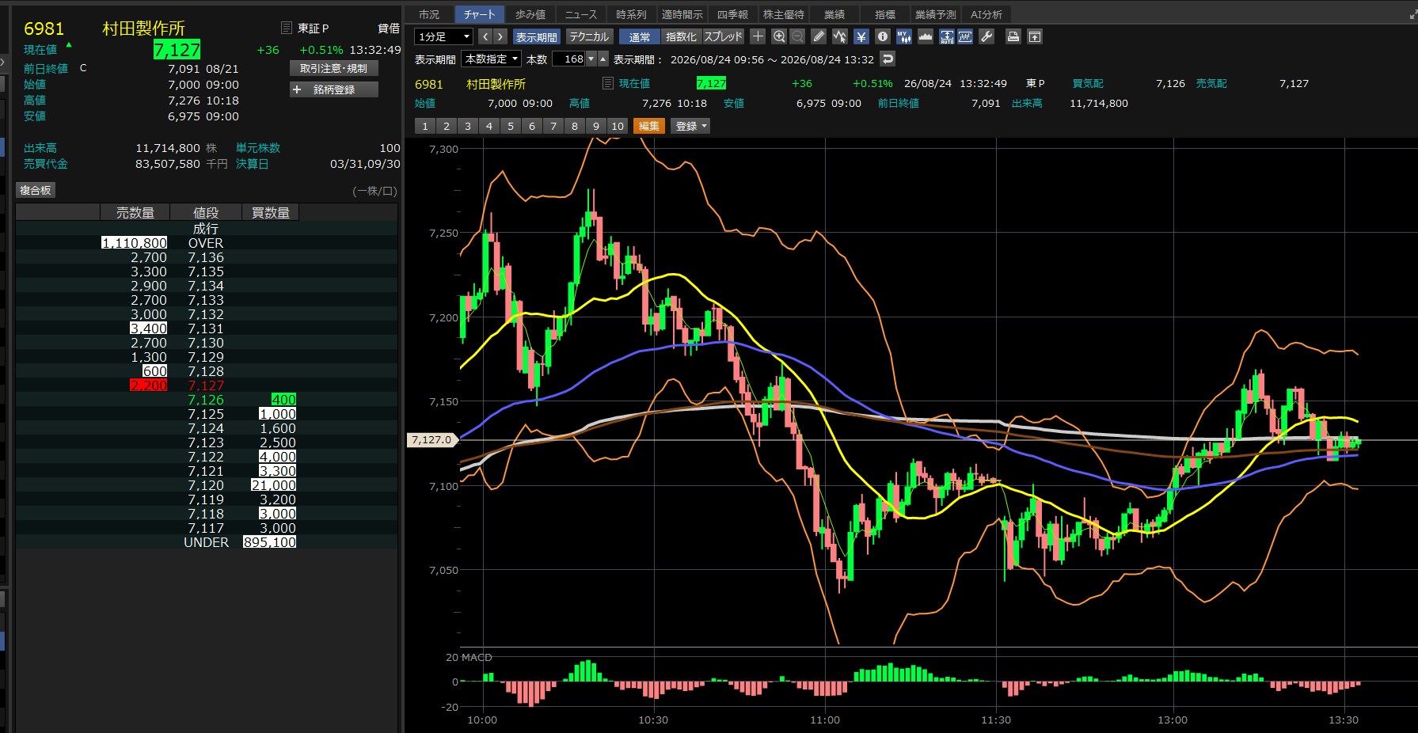
Task: Toggle 指数化 chart mode
Action: (681, 36)
